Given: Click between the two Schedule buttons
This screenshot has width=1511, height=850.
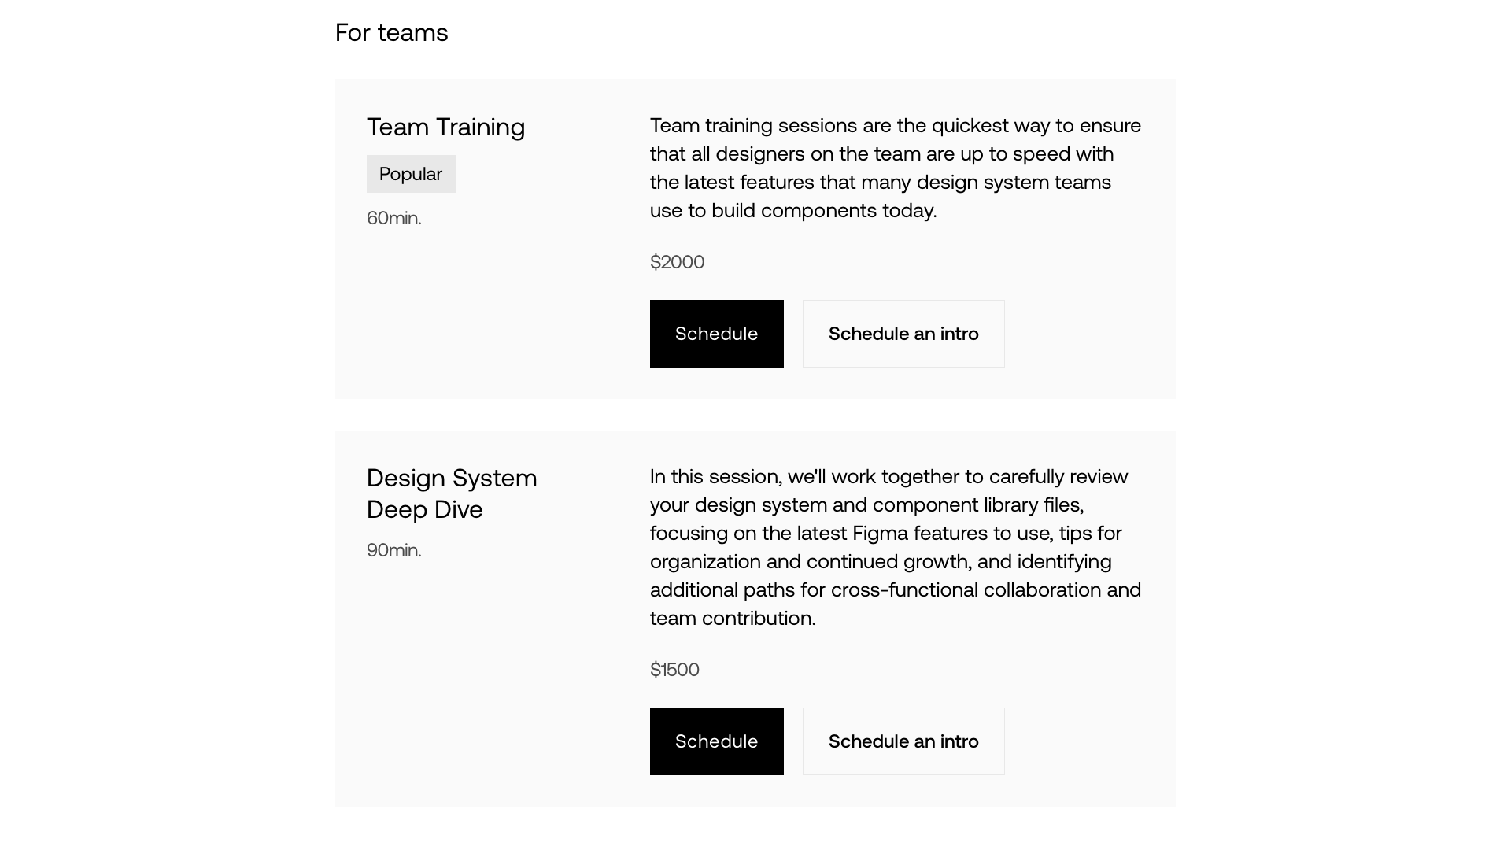Looking at the screenshot, I should pos(792,334).
